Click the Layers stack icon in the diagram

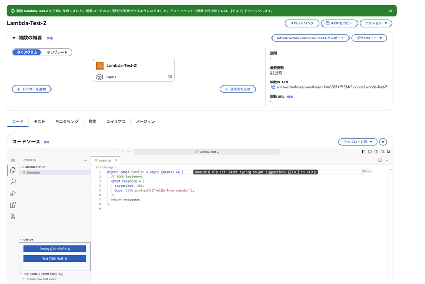pyautogui.click(x=99, y=77)
